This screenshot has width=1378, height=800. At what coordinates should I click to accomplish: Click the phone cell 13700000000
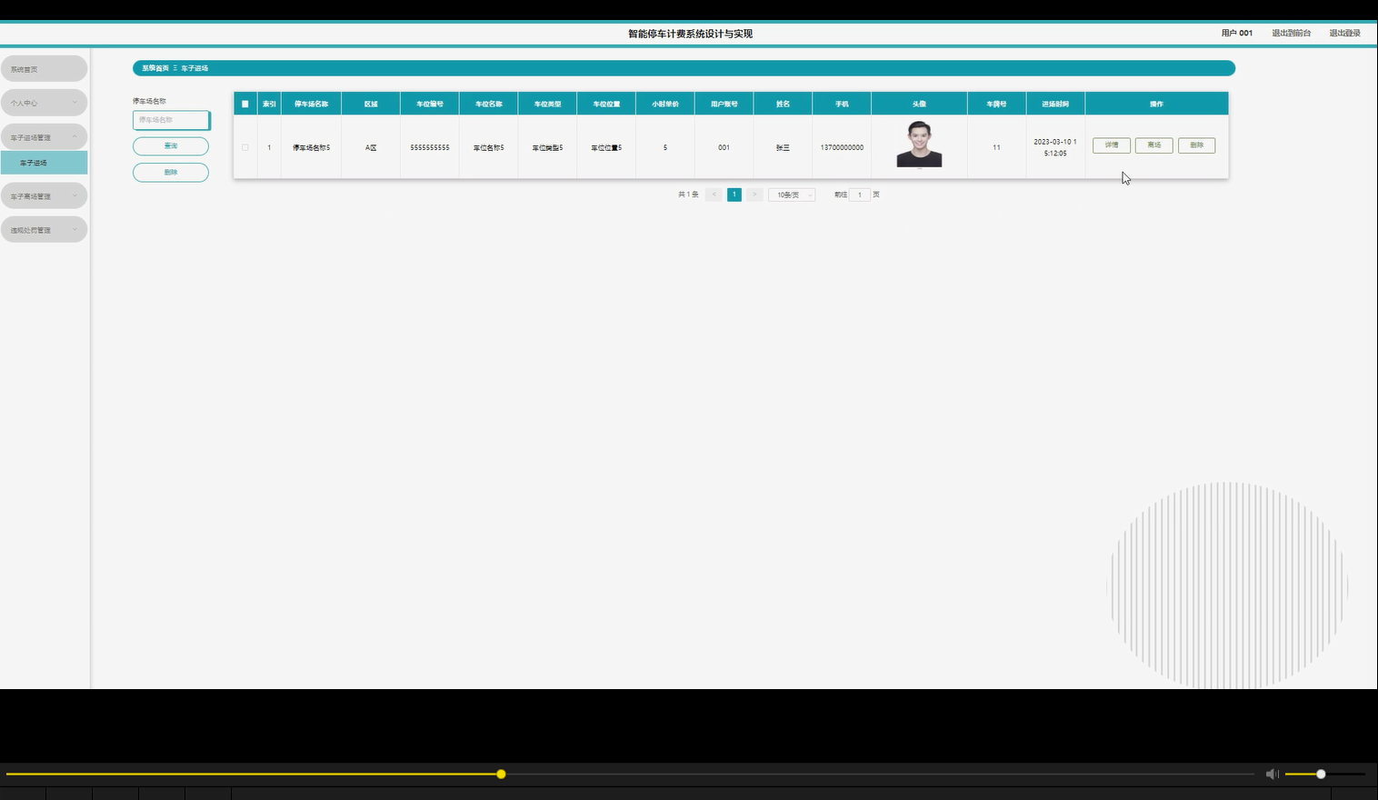(842, 147)
